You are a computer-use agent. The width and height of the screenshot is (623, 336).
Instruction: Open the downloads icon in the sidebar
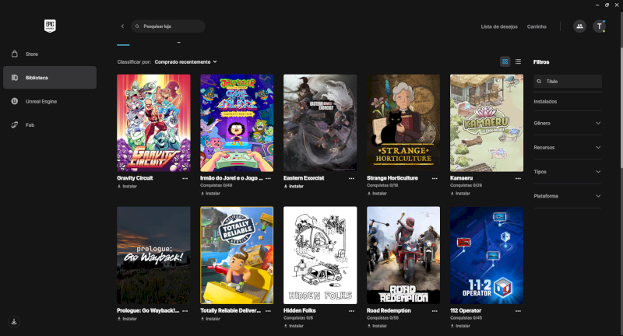coord(14,320)
